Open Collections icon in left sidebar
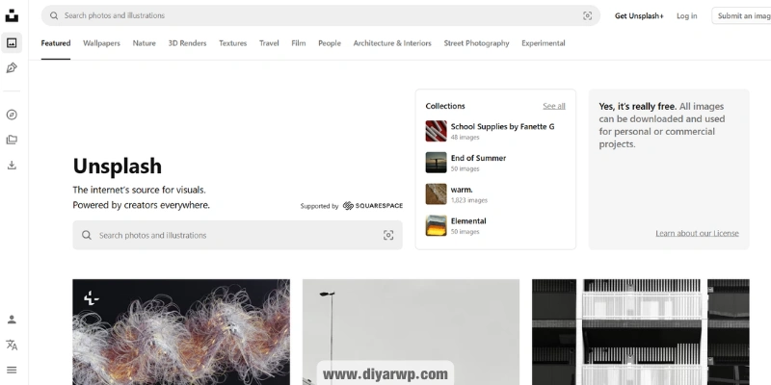The width and height of the screenshot is (771, 385). (12, 140)
